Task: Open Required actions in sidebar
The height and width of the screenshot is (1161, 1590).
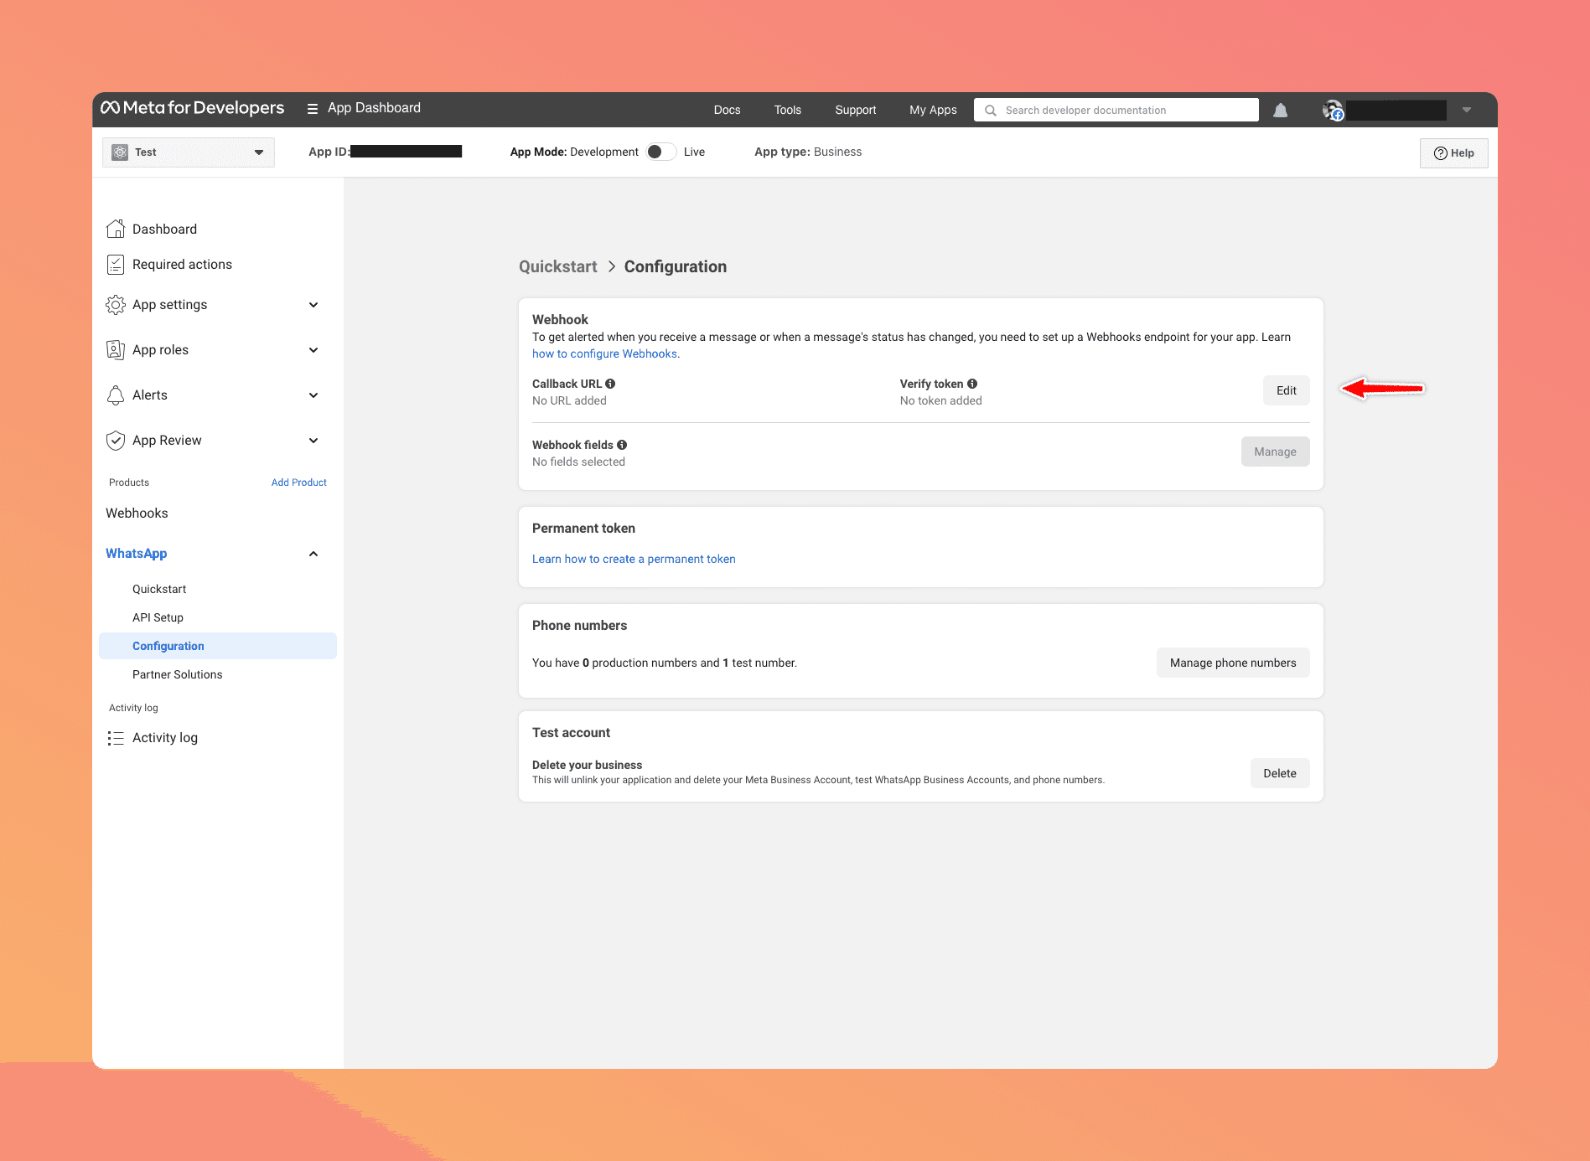Action: [x=182, y=265]
